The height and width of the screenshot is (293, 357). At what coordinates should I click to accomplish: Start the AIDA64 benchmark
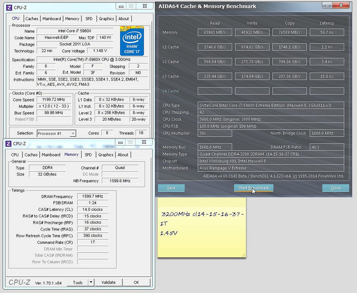[253, 188]
